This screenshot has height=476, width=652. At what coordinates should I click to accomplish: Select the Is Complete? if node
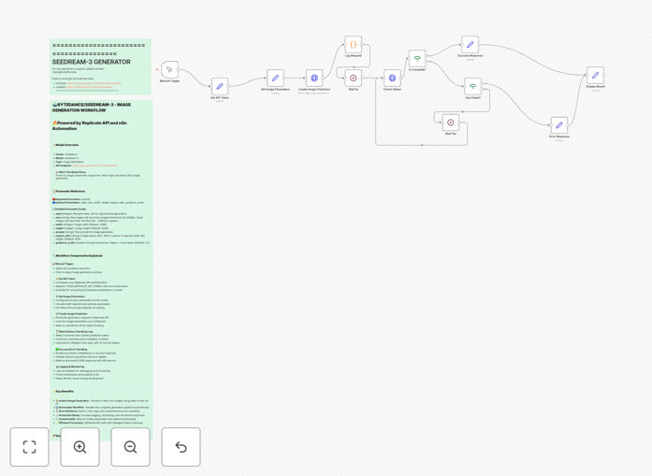point(417,59)
